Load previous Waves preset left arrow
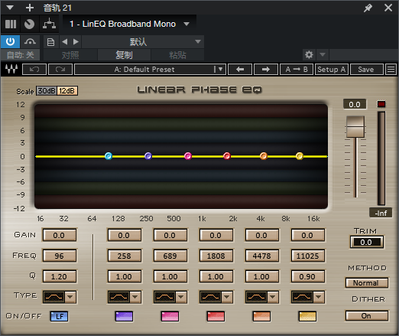This screenshot has height=336, width=399. (240, 70)
